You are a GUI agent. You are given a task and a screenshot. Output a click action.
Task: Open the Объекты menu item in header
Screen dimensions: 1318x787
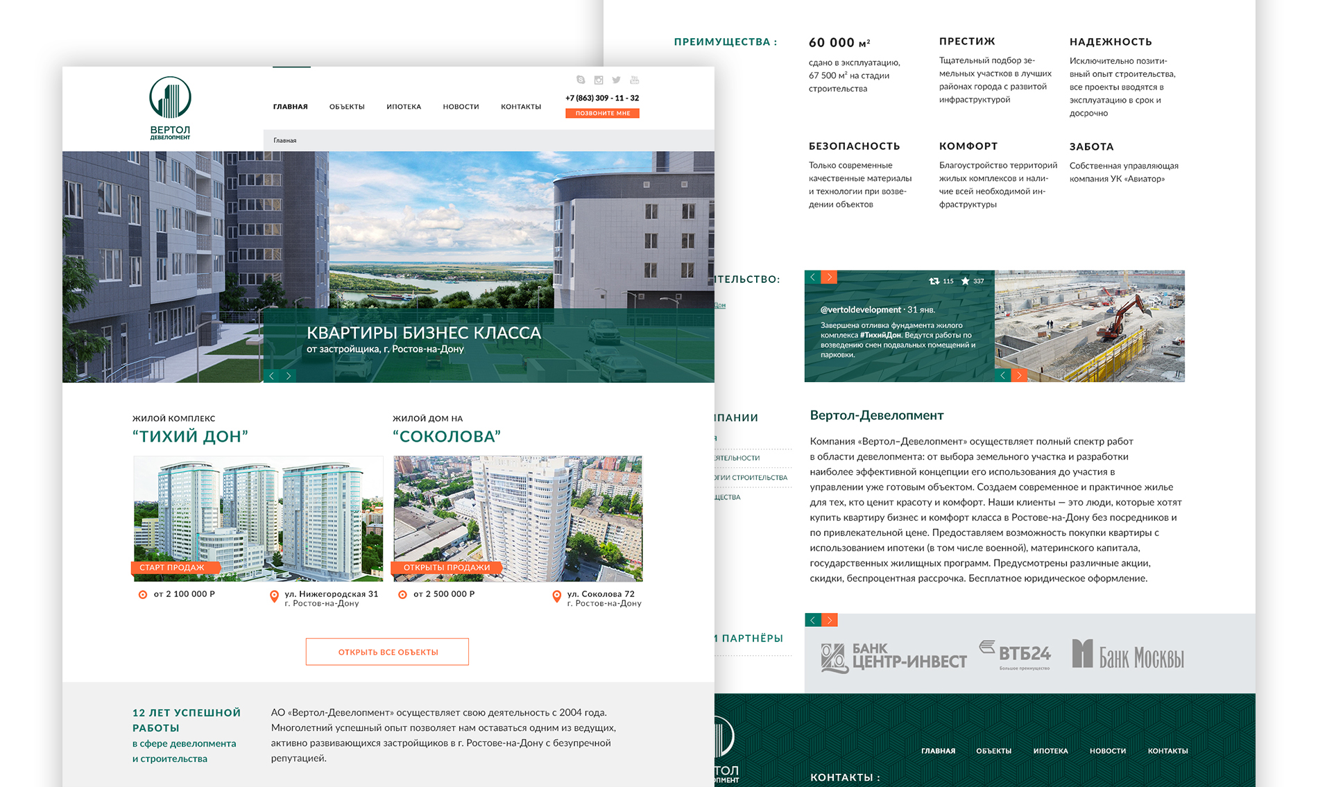tap(347, 107)
